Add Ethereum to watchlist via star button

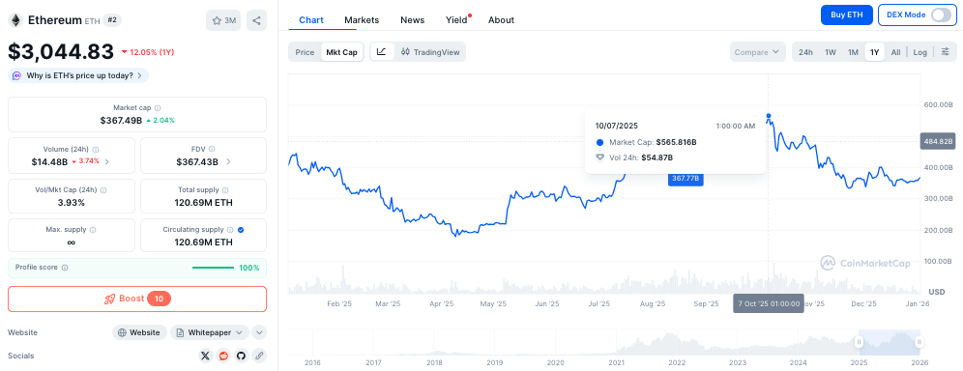pos(223,20)
